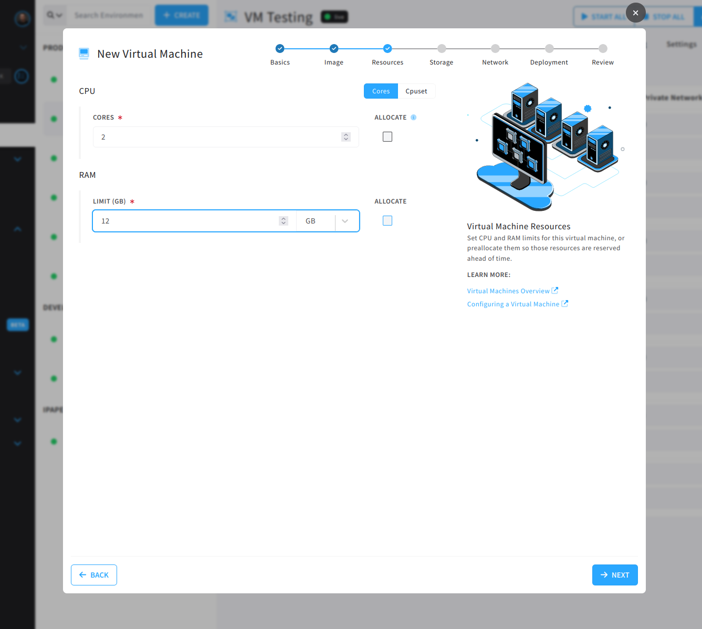Viewport: 702px width, 629px height.
Task: Enable the ALLOCATE checkbox under CPU
Action: [x=387, y=136]
